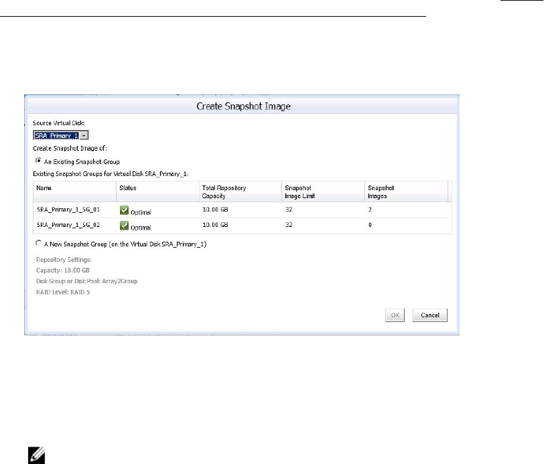Image resolution: width=544 pixels, height=464 pixels.
Task: Choose the A New Snapshot Group option
Action: (38, 244)
